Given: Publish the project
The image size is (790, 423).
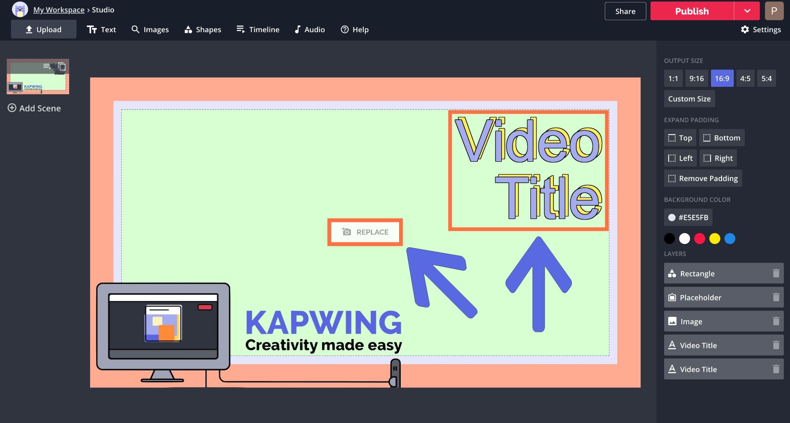Looking at the screenshot, I should pyautogui.click(x=692, y=11).
